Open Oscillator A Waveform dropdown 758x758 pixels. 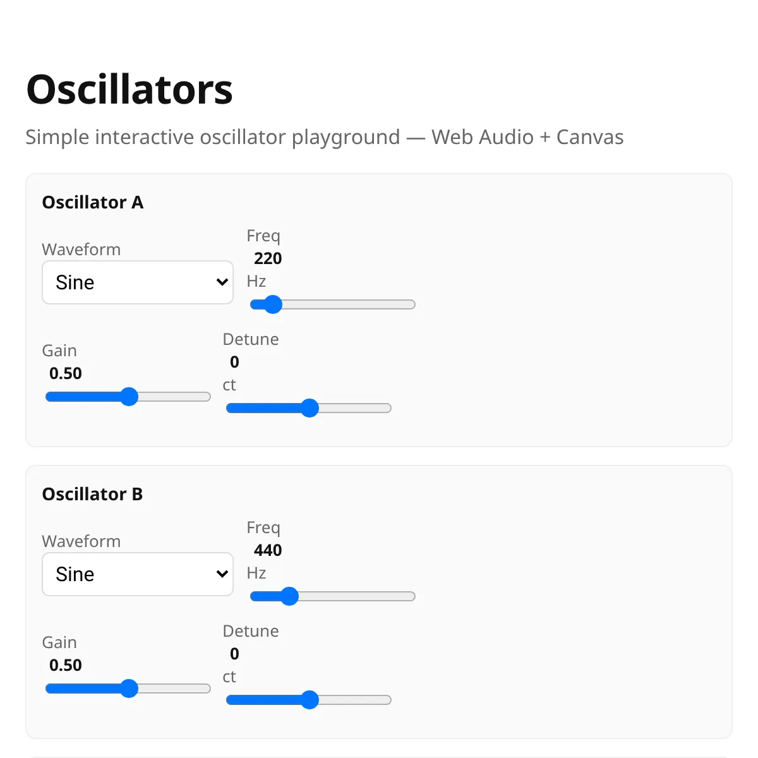tap(138, 282)
